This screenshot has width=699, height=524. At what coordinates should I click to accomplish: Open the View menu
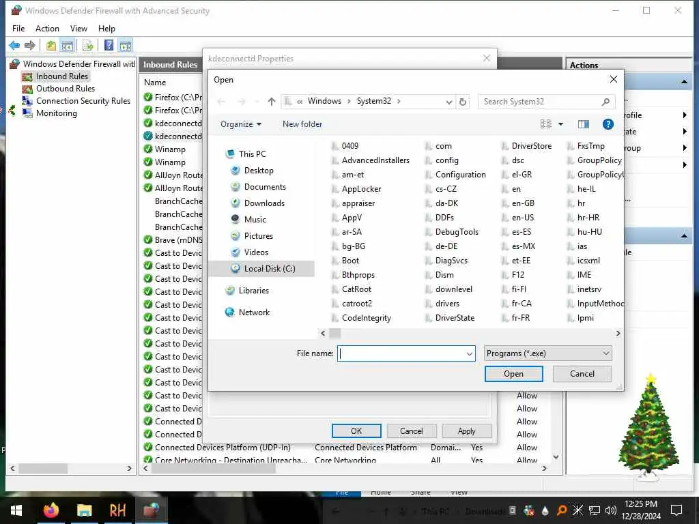(79, 29)
